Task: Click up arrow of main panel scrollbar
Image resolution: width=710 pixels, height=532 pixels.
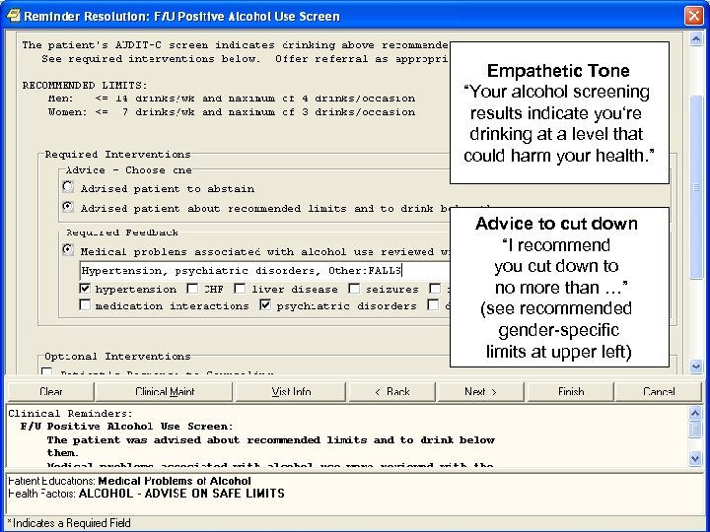Action: (696, 39)
